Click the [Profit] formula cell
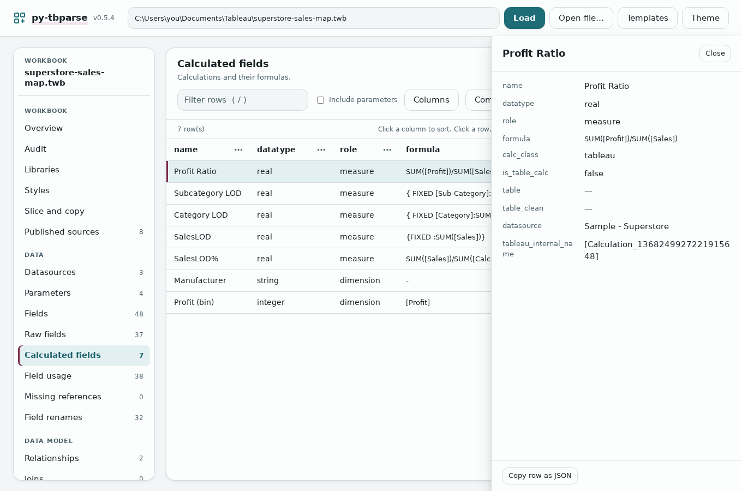This screenshot has width=742, height=491. [x=418, y=302]
